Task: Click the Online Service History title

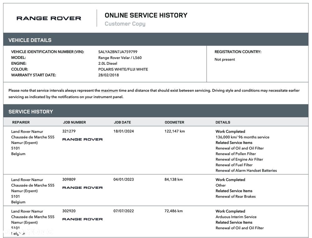Action: click(146, 15)
